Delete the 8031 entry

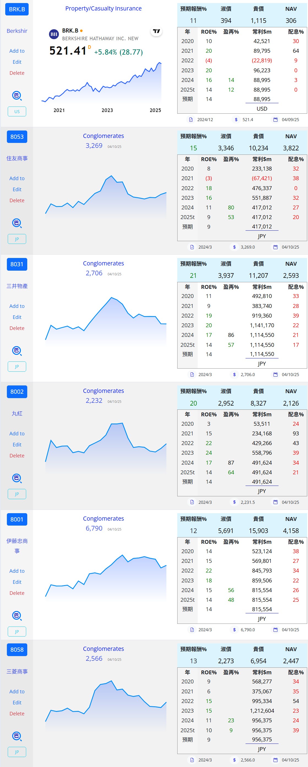pos(17,328)
